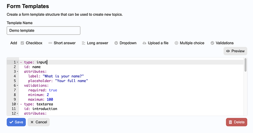Add an Upload a file field
Image resolution: width=253 pixels, height=133 pixels.
(155, 43)
